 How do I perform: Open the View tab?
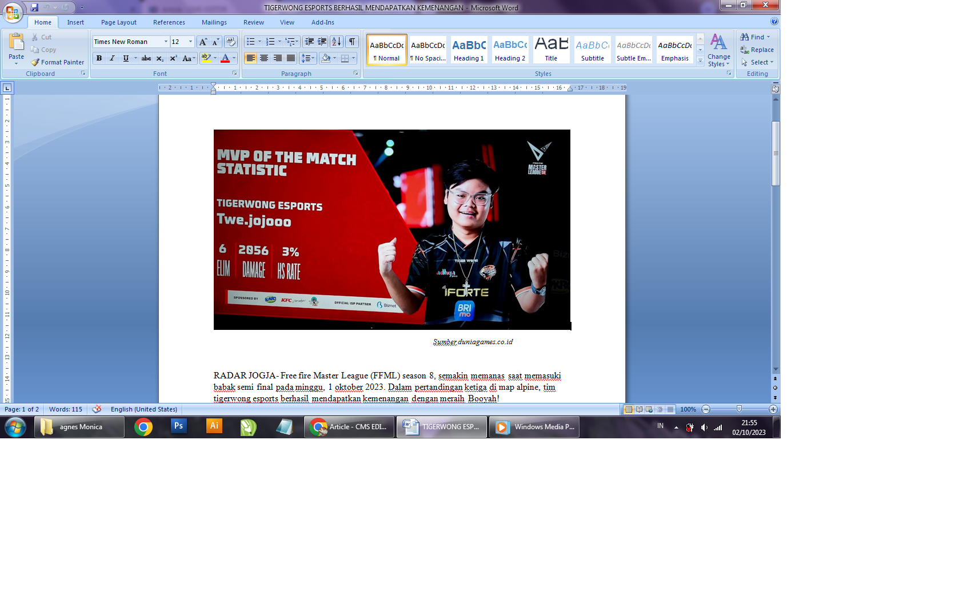click(x=287, y=22)
